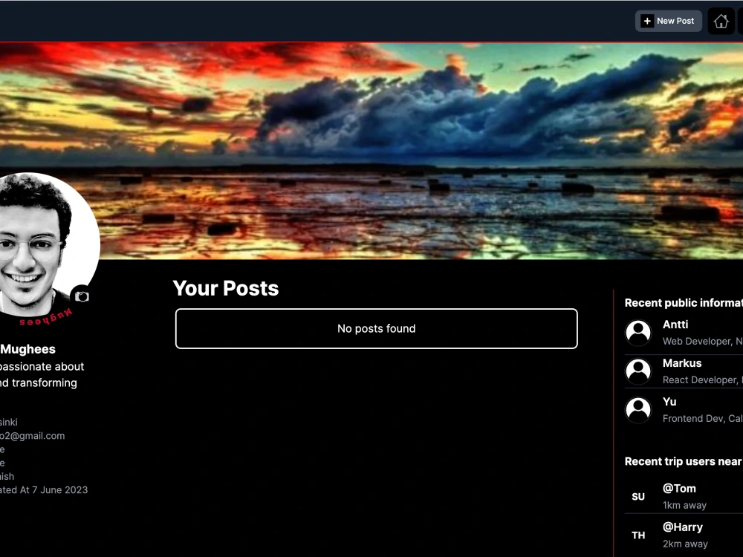Click the sunset cover banner image

coord(371,151)
